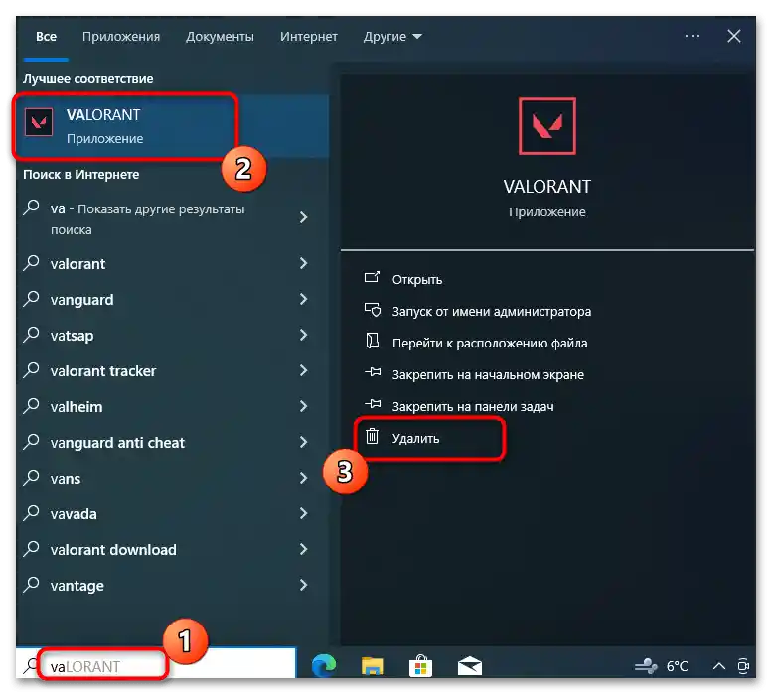Show hidden tray icons arrow
Screen dimensions: 772x694
tap(718, 666)
